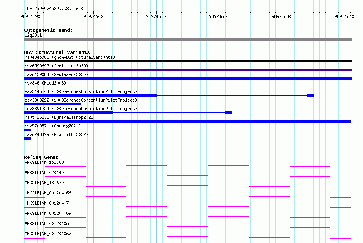This screenshot has height=243, width=363.
Task: Click transcript label ANKS1B|NM_001204066
Action: point(48,193)
